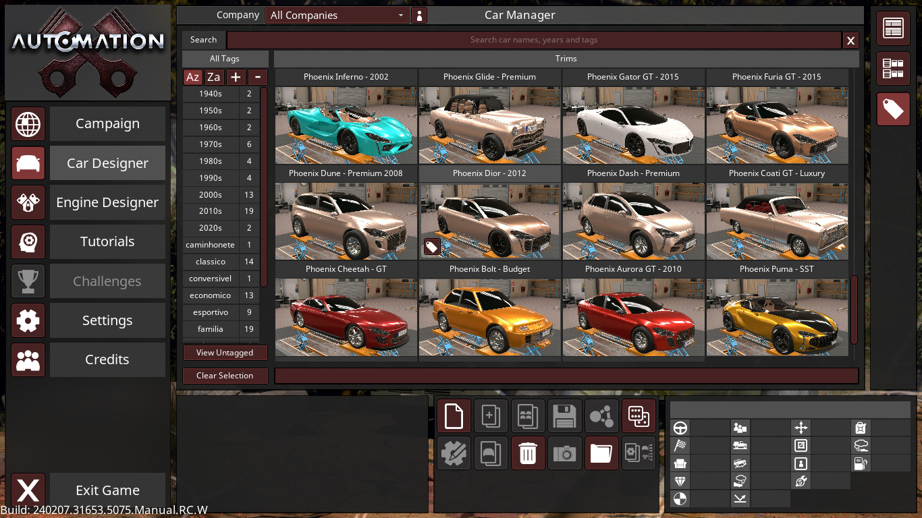
Task: Click the dice randomize icon
Action: (x=639, y=416)
